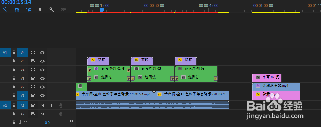Toggle lock on V5 track
This screenshot has width=321, height=127.
pyautogui.click(x=14, y=61)
